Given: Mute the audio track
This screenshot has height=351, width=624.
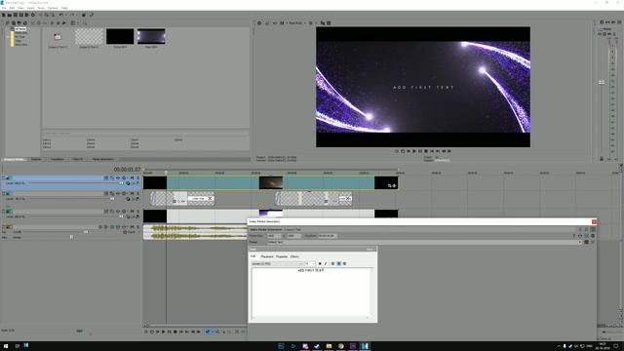Looking at the screenshot, I should pyautogui.click(x=133, y=227).
